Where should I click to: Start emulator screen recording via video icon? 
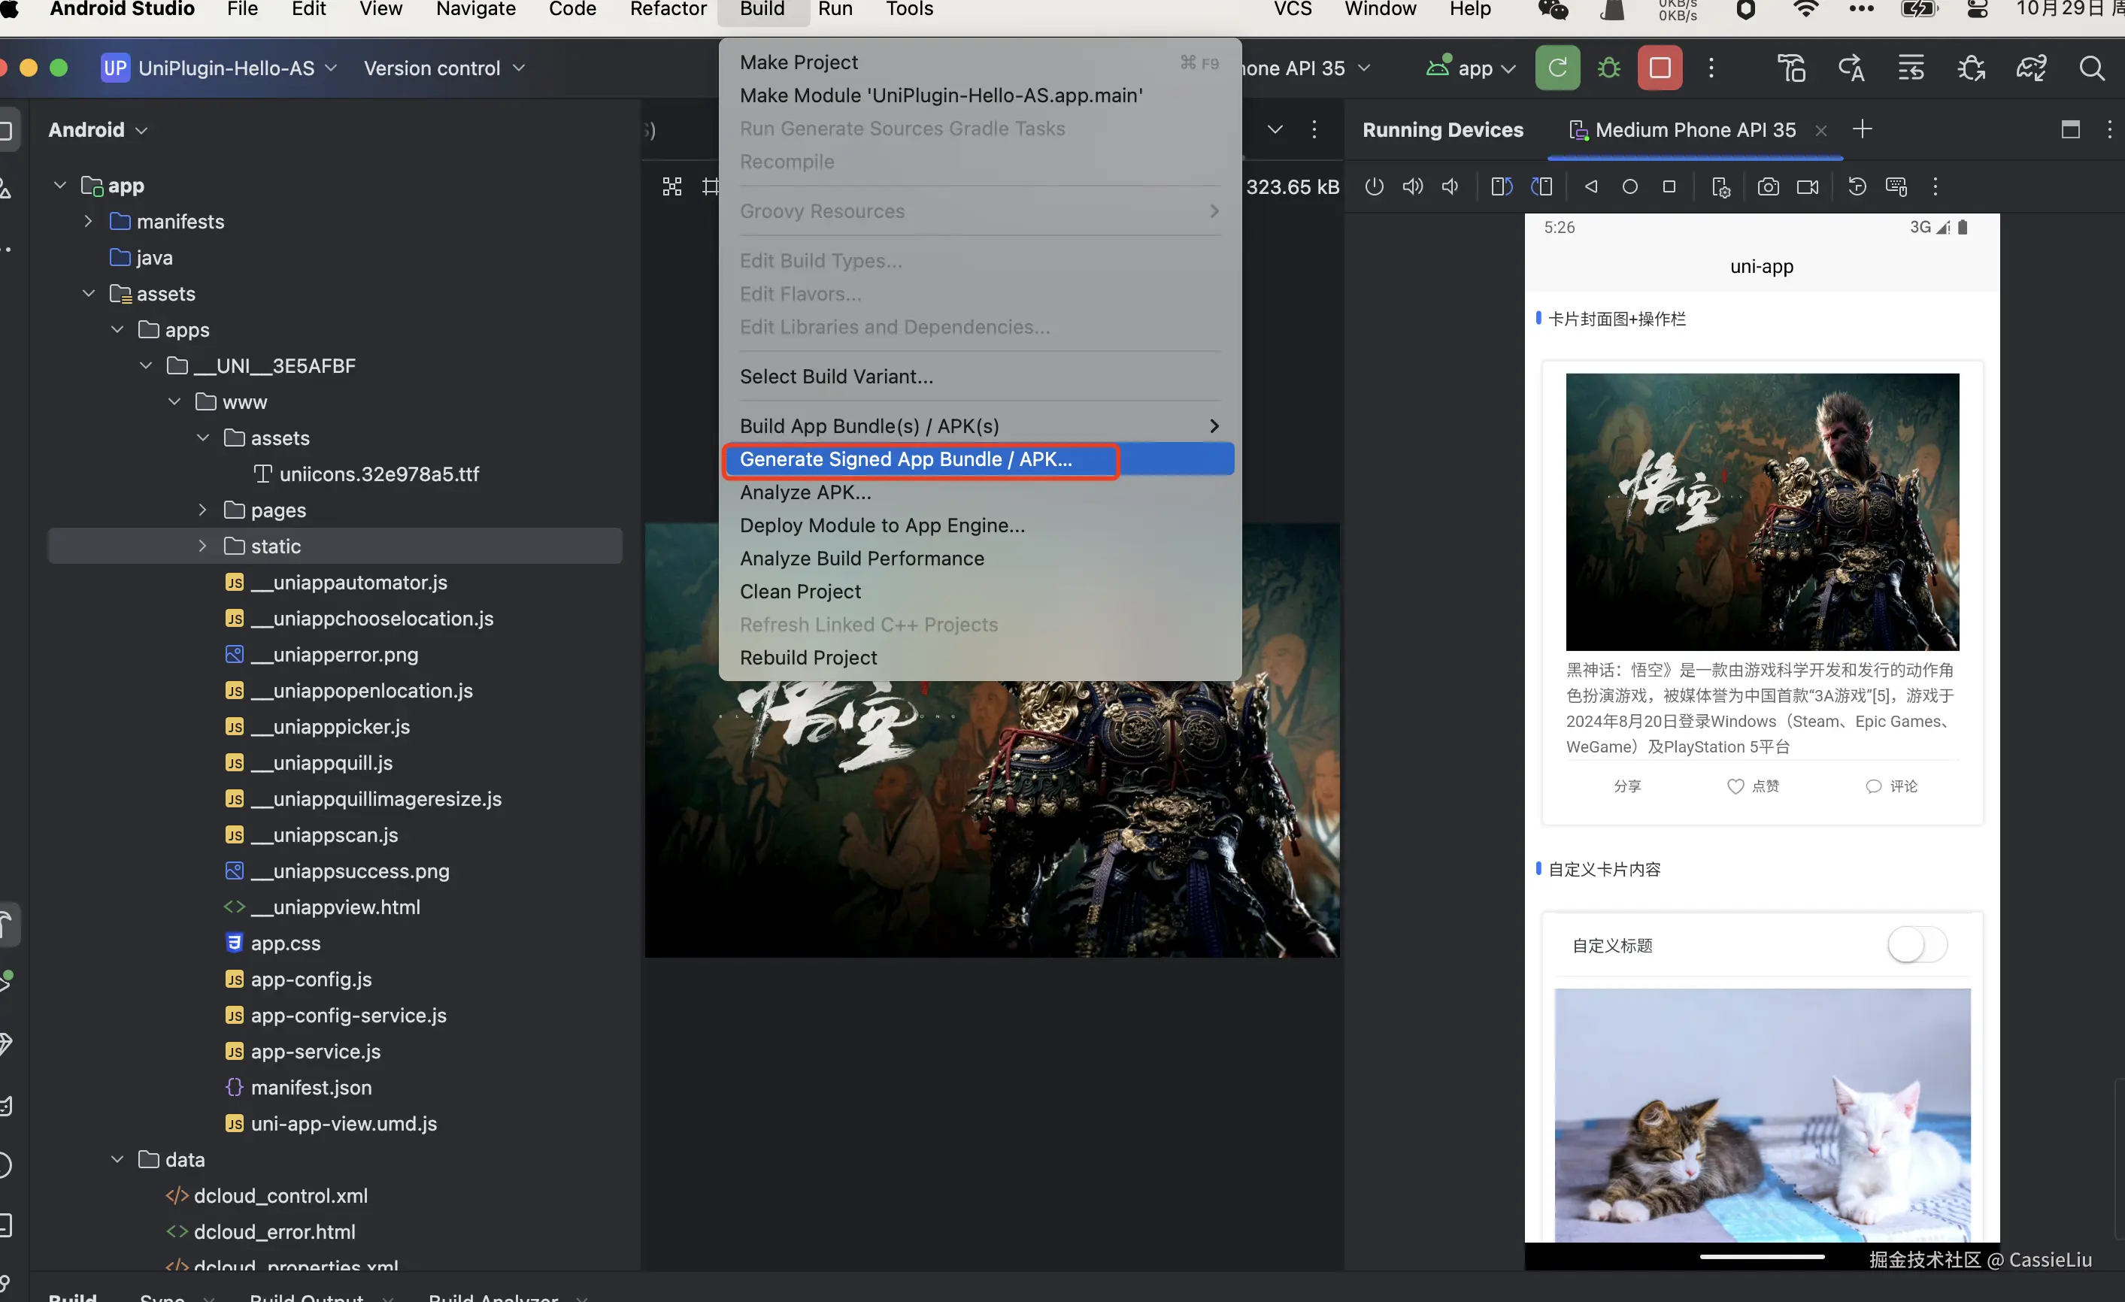point(1807,187)
